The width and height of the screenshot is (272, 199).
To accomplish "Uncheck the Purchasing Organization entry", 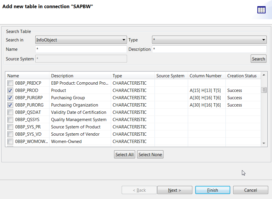I will pyautogui.click(x=10, y=105).
